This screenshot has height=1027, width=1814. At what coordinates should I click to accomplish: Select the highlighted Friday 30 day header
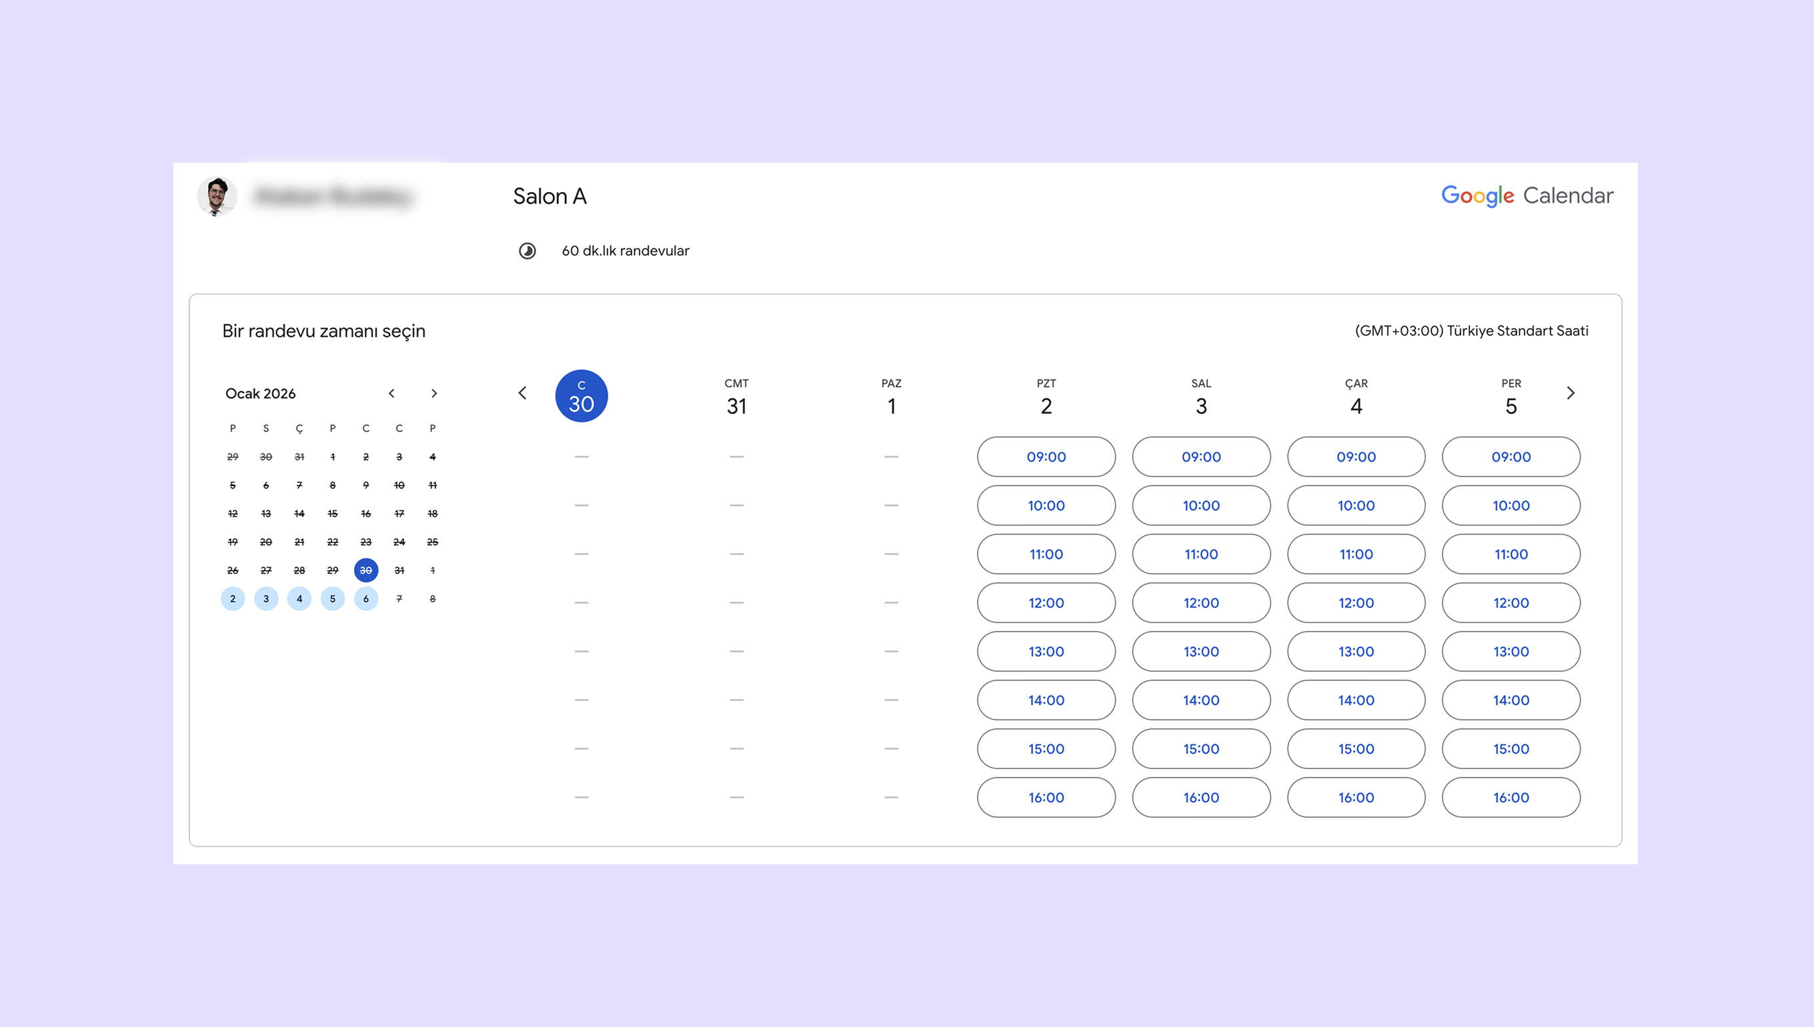click(x=581, y=395)
